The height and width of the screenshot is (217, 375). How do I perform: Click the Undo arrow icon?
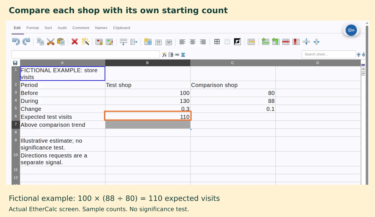[x=16, y=42]
